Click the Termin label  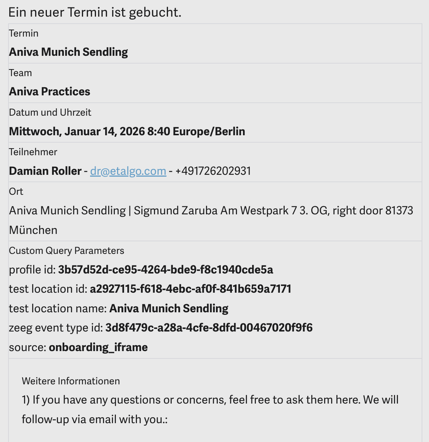24,33
